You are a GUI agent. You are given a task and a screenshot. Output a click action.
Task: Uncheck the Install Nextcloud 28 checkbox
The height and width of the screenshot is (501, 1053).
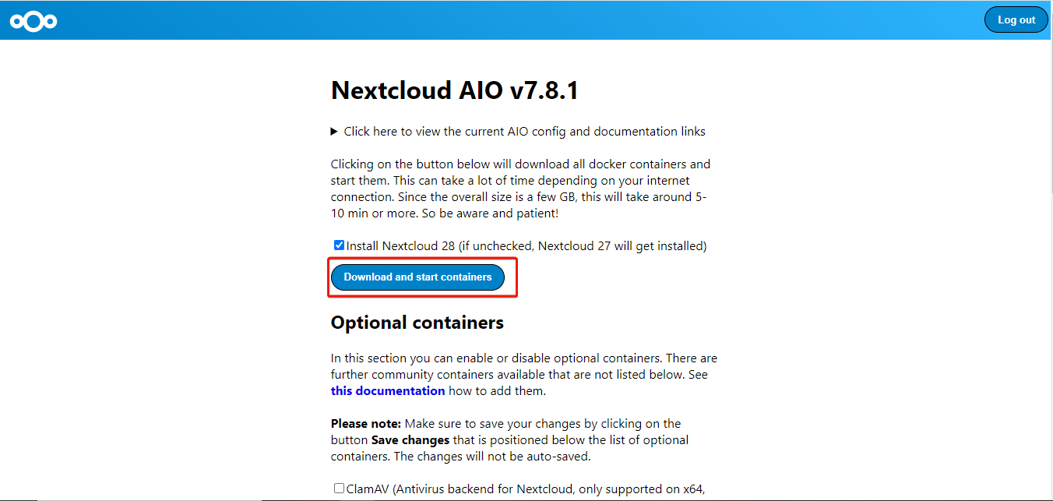[339, 245]
